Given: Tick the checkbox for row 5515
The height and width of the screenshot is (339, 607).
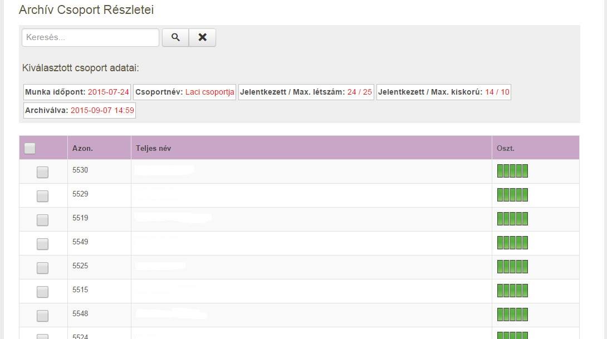Looking at the screenshot, I should point(42,292).
